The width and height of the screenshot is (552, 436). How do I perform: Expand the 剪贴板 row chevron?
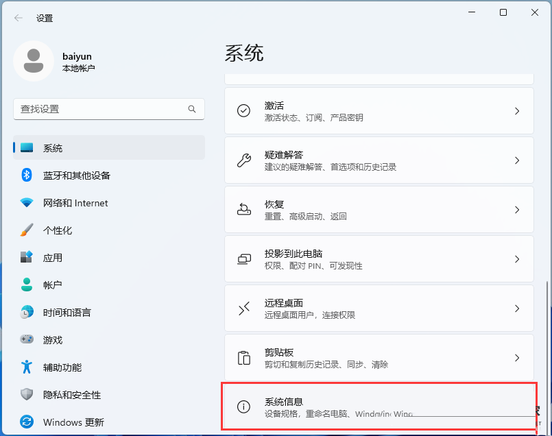click(517, 357)
